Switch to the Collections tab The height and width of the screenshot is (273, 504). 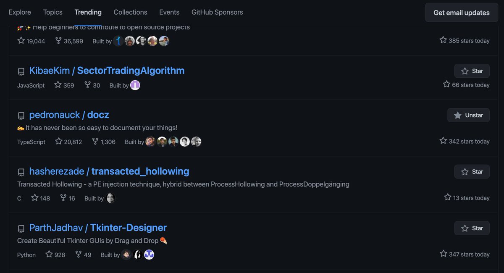pos(130,12)
